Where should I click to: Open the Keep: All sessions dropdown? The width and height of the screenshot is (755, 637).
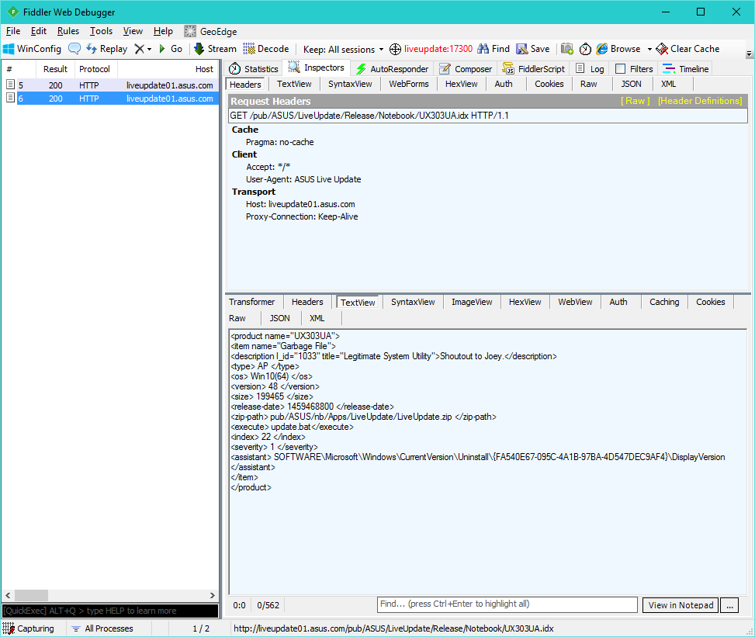coord(343,49)
